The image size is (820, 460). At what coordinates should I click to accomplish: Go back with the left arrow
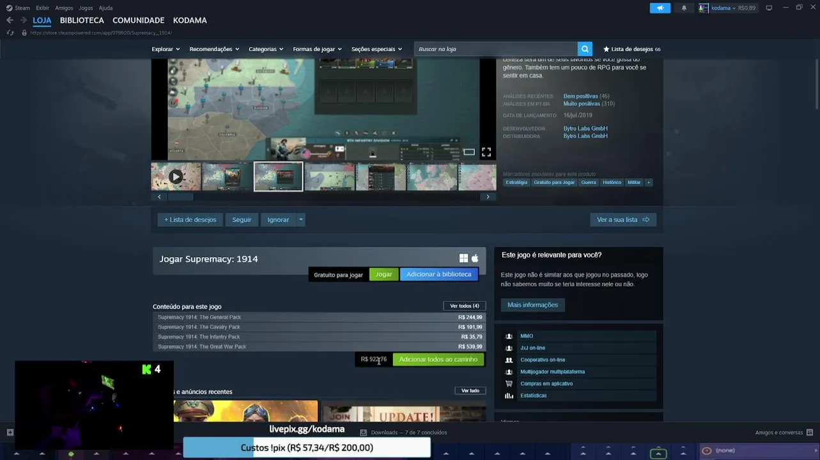(x=10, y=20)
